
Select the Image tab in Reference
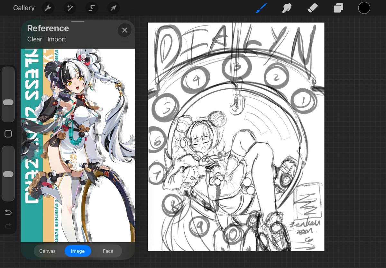point(78,251)
